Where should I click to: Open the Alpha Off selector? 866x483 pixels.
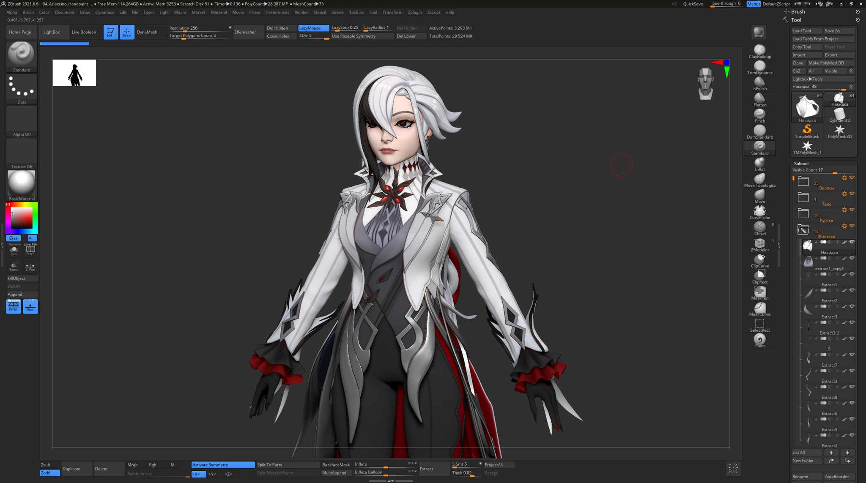point(22,122)
